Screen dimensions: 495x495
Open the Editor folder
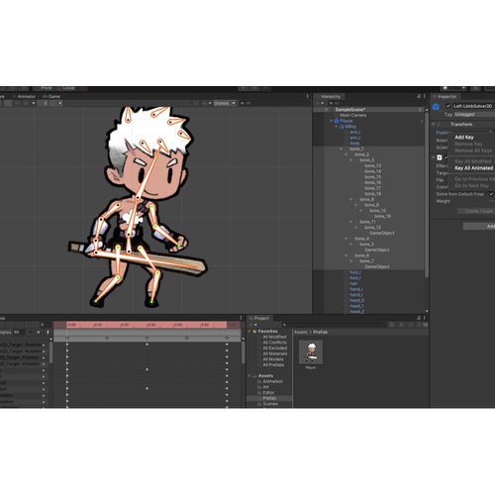(268, 393)
